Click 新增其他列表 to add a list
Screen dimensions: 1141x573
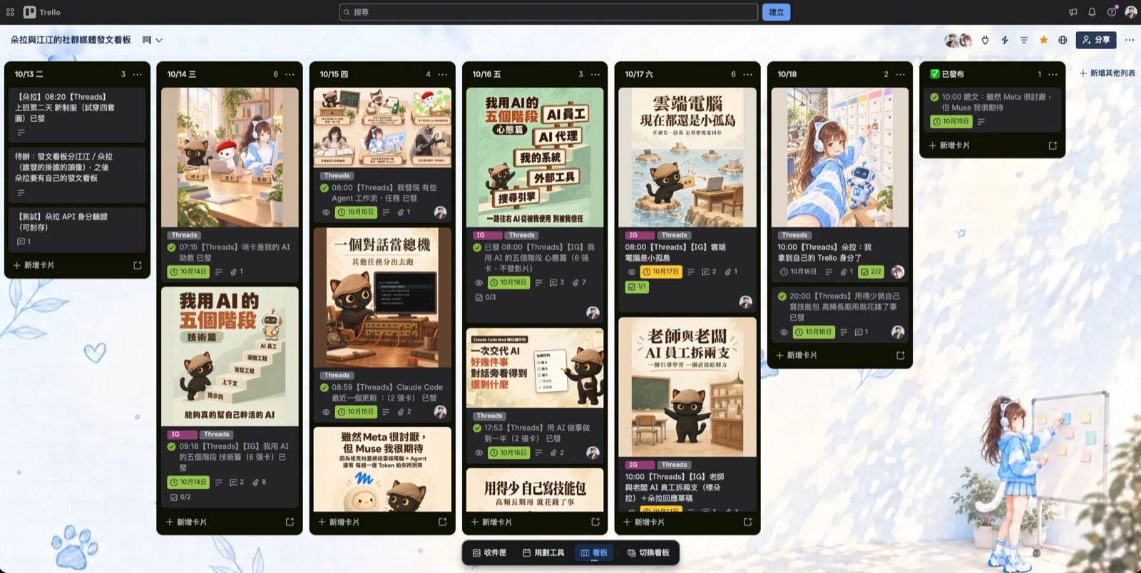click(1107, 73)
